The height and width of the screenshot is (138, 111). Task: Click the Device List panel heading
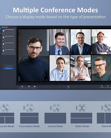point(5,27)
